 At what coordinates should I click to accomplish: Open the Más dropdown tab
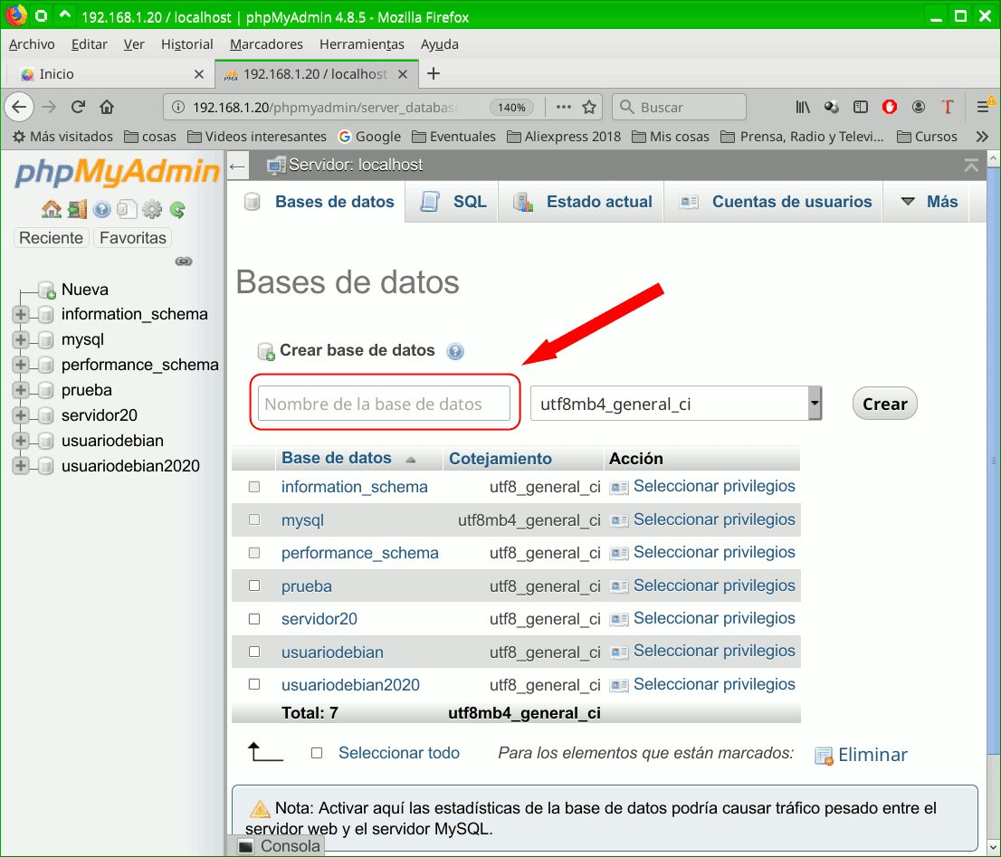929,202
